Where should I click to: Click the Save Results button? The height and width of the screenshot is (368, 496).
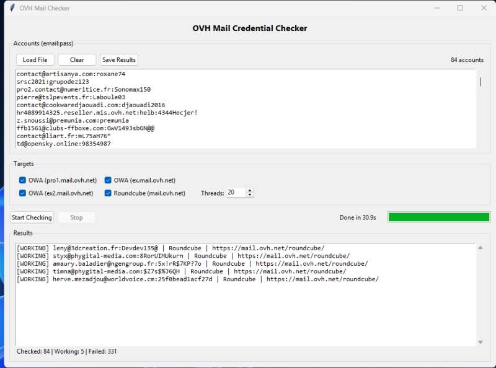coord(119,59)
